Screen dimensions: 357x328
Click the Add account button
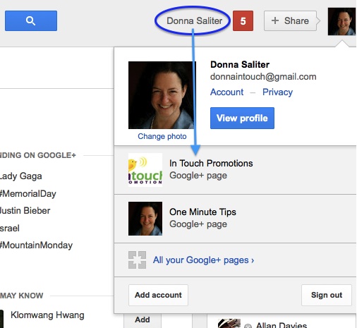(x=158, y=295)
